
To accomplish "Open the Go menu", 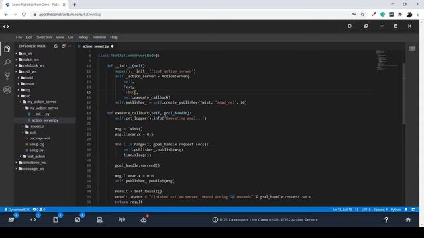I will (70, 37).
